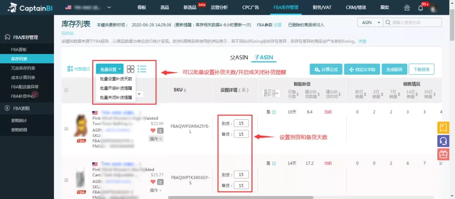The height and width of the screenshot is (199, 455).
Task: Sort by 可售天数 column
Action: click(298, 94)
